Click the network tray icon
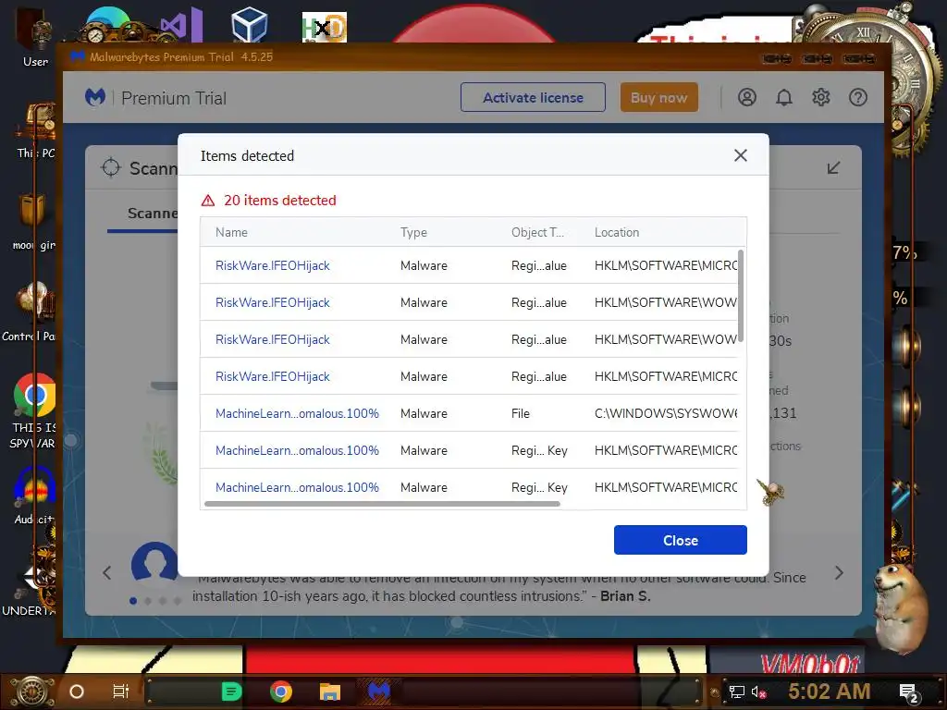947x710 pixels. coord(736,692)
